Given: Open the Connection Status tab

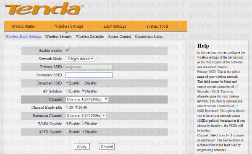Looking at the screenshot, I should (x=149, y=37).
